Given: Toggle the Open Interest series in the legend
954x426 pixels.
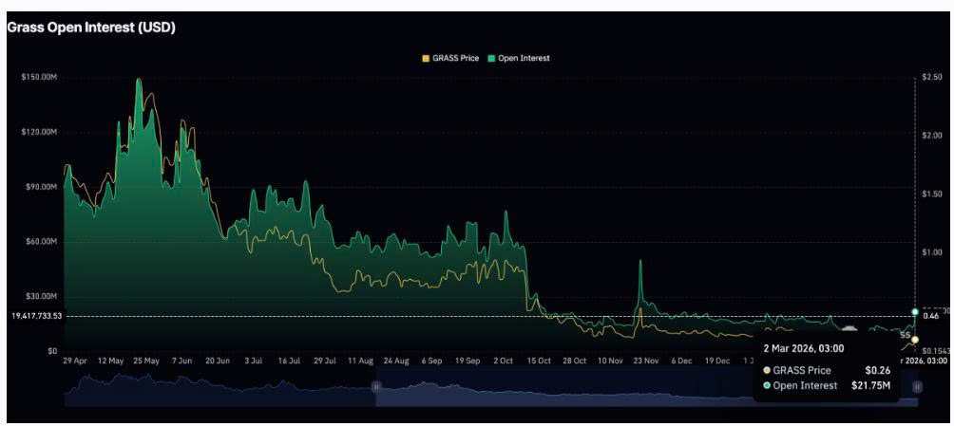Looking at the screenshot, I should 519,58.
